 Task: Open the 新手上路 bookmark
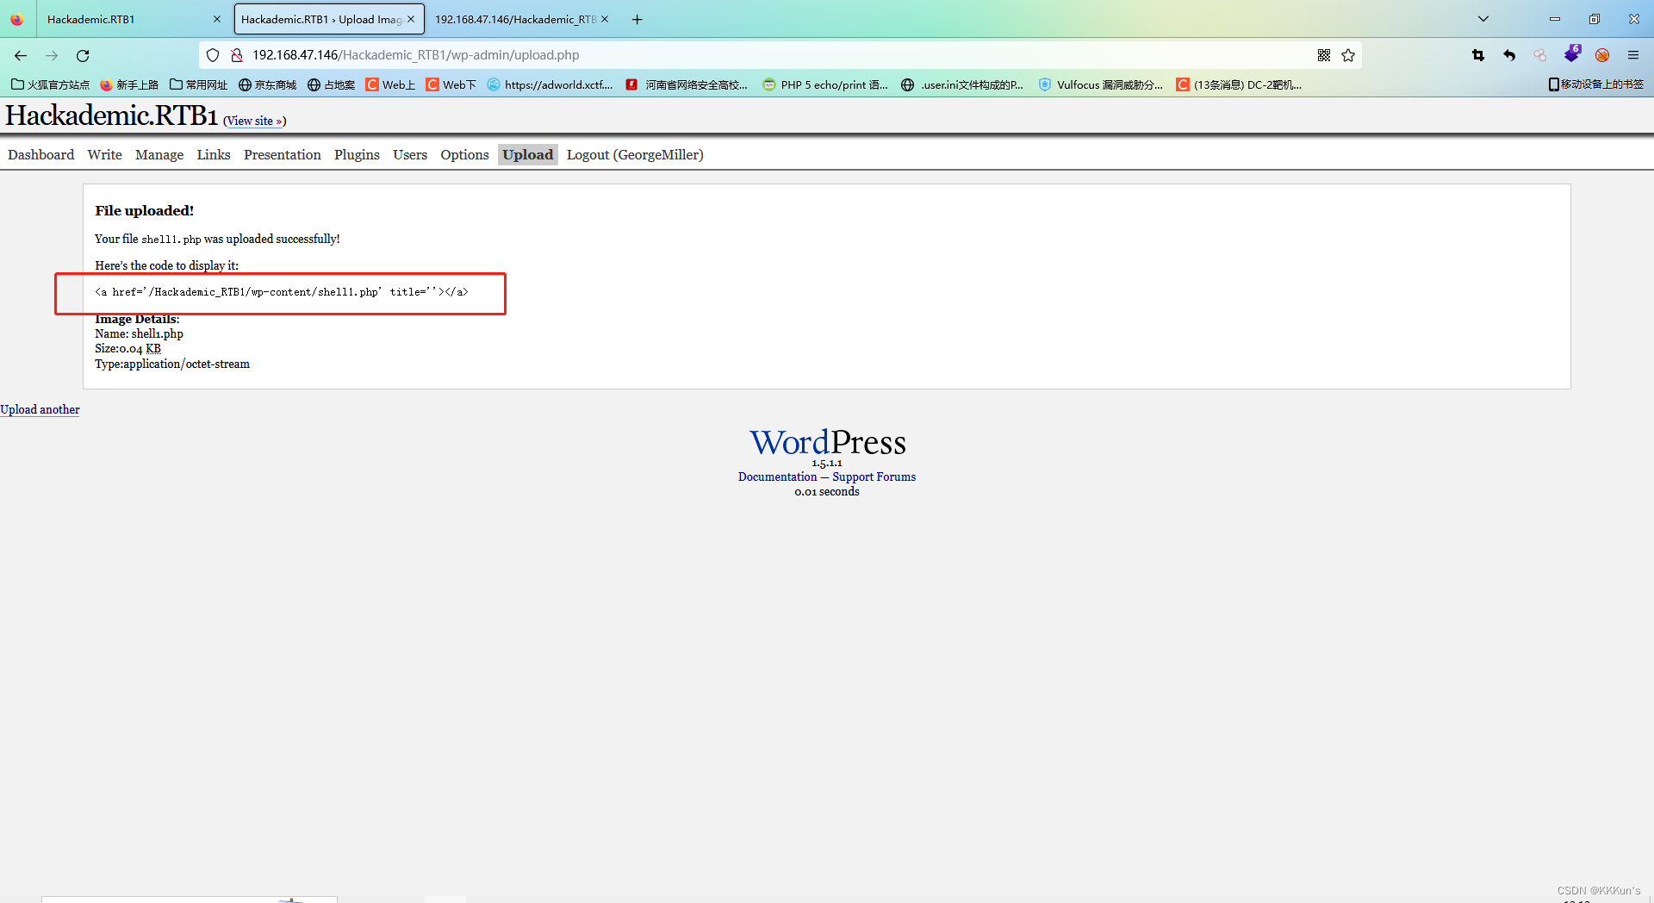[x=129, y=84]
